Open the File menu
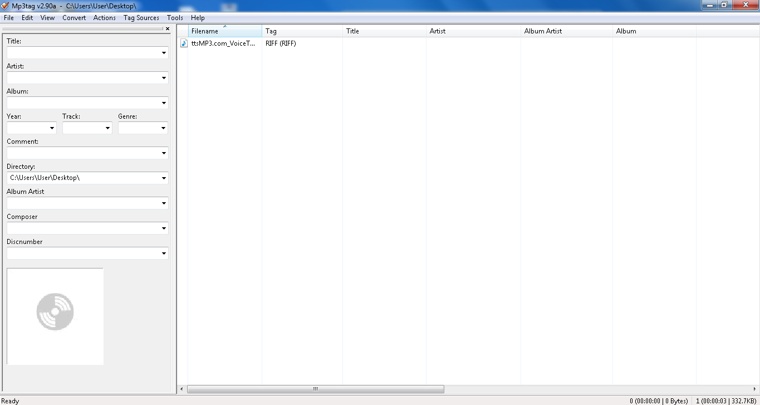The image size is (760, 405). pos(8,18)
